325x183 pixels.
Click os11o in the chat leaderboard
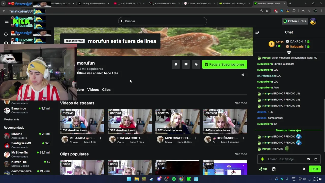click(280, 42)
